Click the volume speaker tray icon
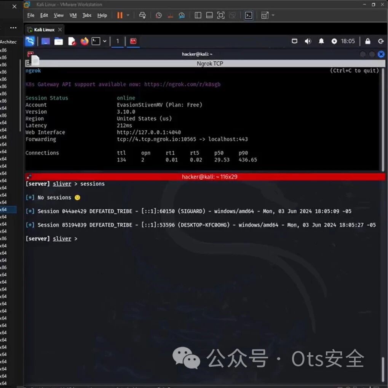This screenshot has height=388, width=388. [308, 41]
